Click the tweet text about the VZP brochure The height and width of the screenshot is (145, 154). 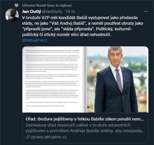[82, 26]
